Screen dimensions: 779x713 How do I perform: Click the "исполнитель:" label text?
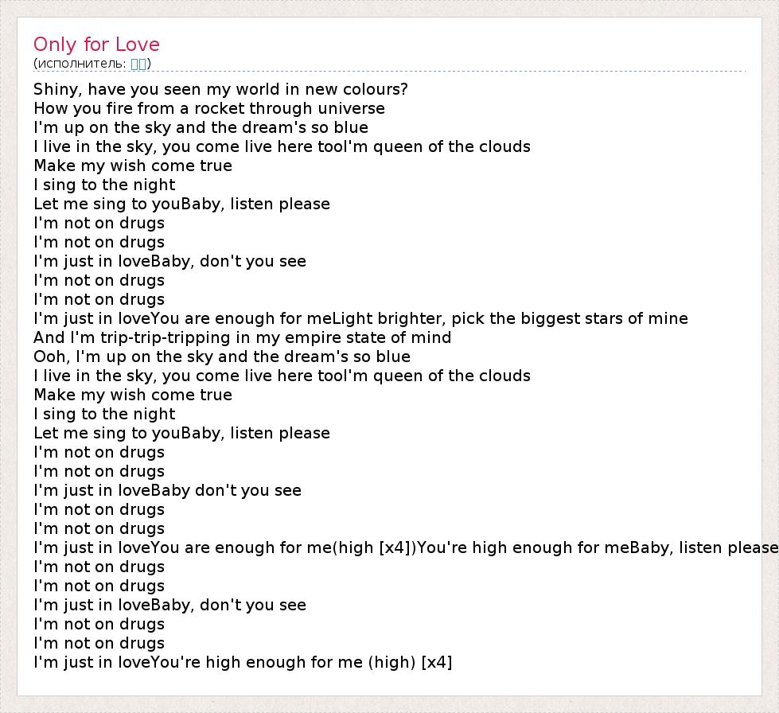point(81,64)
